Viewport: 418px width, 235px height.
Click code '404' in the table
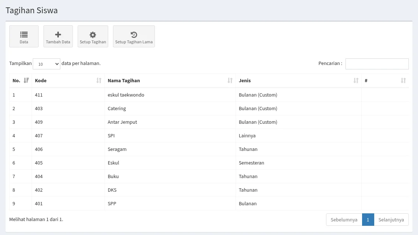tap(39, 176)
